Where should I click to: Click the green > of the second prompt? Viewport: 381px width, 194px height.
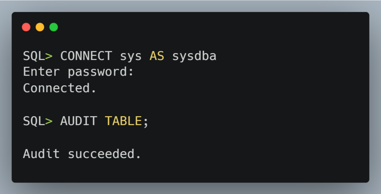pyautogui.click(x=49, y=121)
